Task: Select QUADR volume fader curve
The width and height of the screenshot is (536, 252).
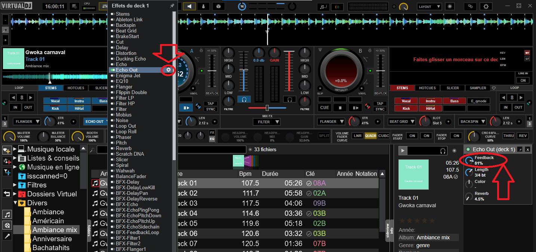Action: tap(370, 136)
